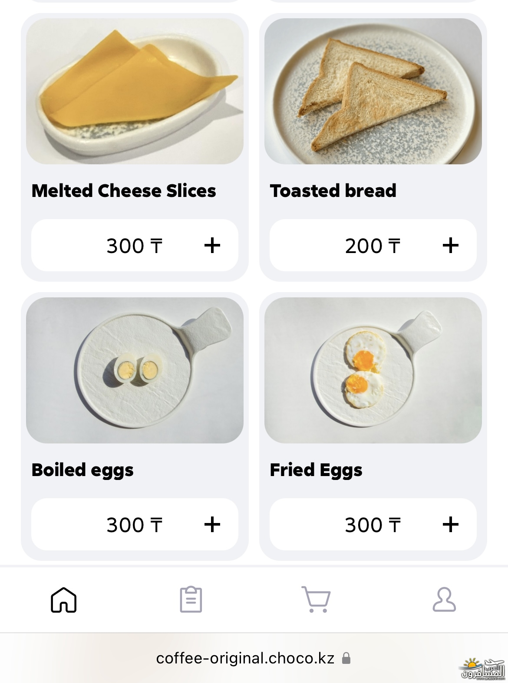This screenshot has height=683, width=508.
Task: Add Boiled eggs with plus icon
Action: 212,525
